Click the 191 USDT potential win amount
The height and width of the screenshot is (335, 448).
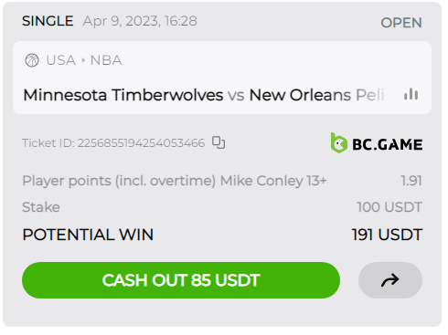(x=387, y=235)
